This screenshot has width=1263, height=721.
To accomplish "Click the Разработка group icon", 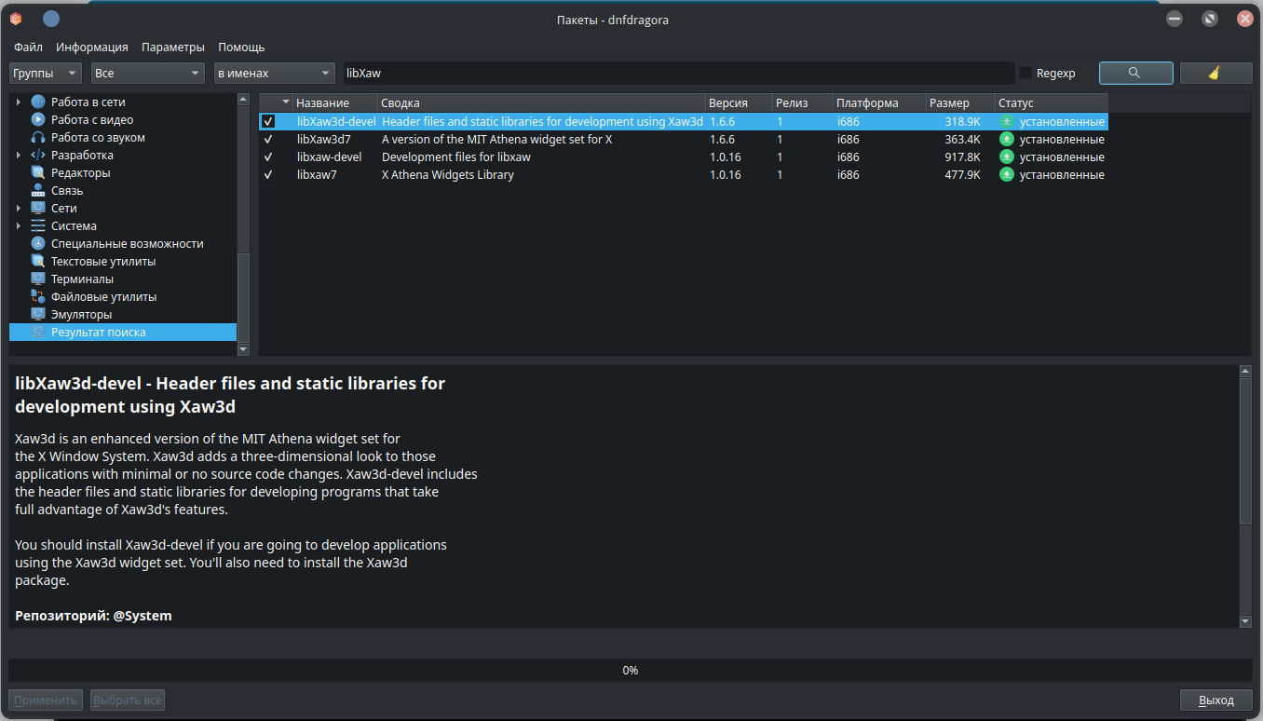I will click(x=38, y=156).
